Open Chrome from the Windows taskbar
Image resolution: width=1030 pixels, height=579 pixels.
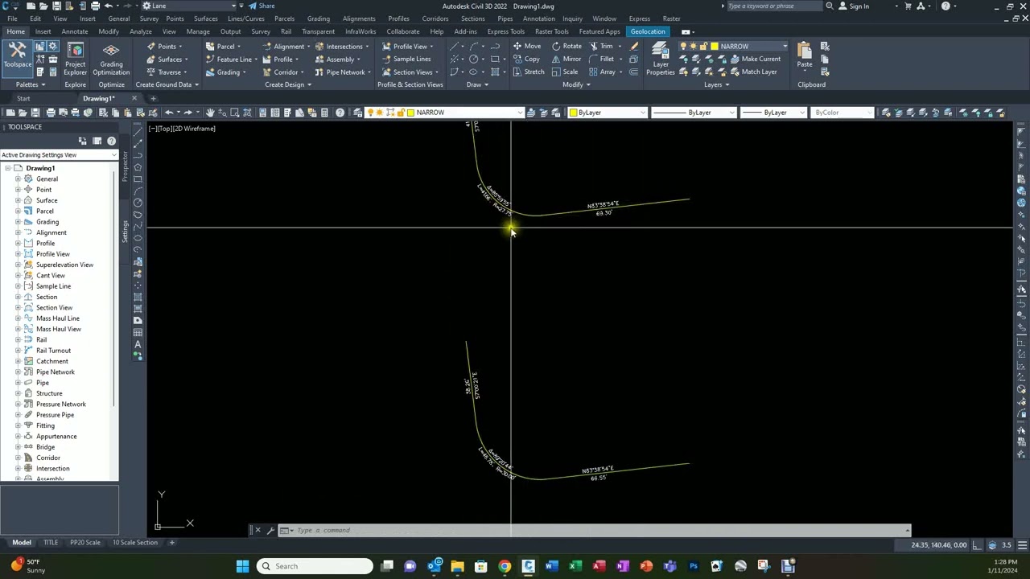click(x=504, y=566)
